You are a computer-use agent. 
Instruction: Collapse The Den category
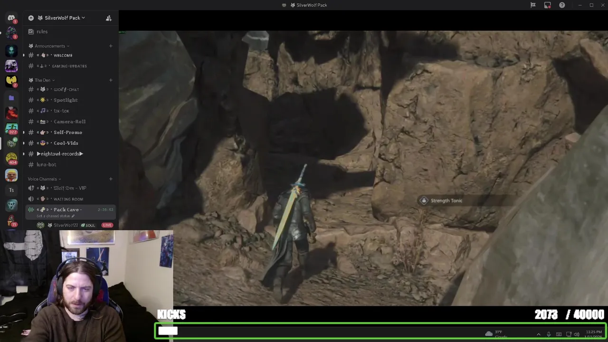(x=42, y=80)
